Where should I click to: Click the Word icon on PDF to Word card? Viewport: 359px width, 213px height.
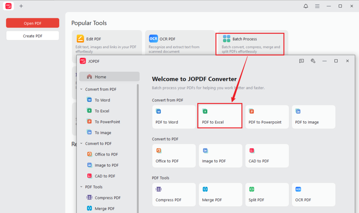(158, 112)
